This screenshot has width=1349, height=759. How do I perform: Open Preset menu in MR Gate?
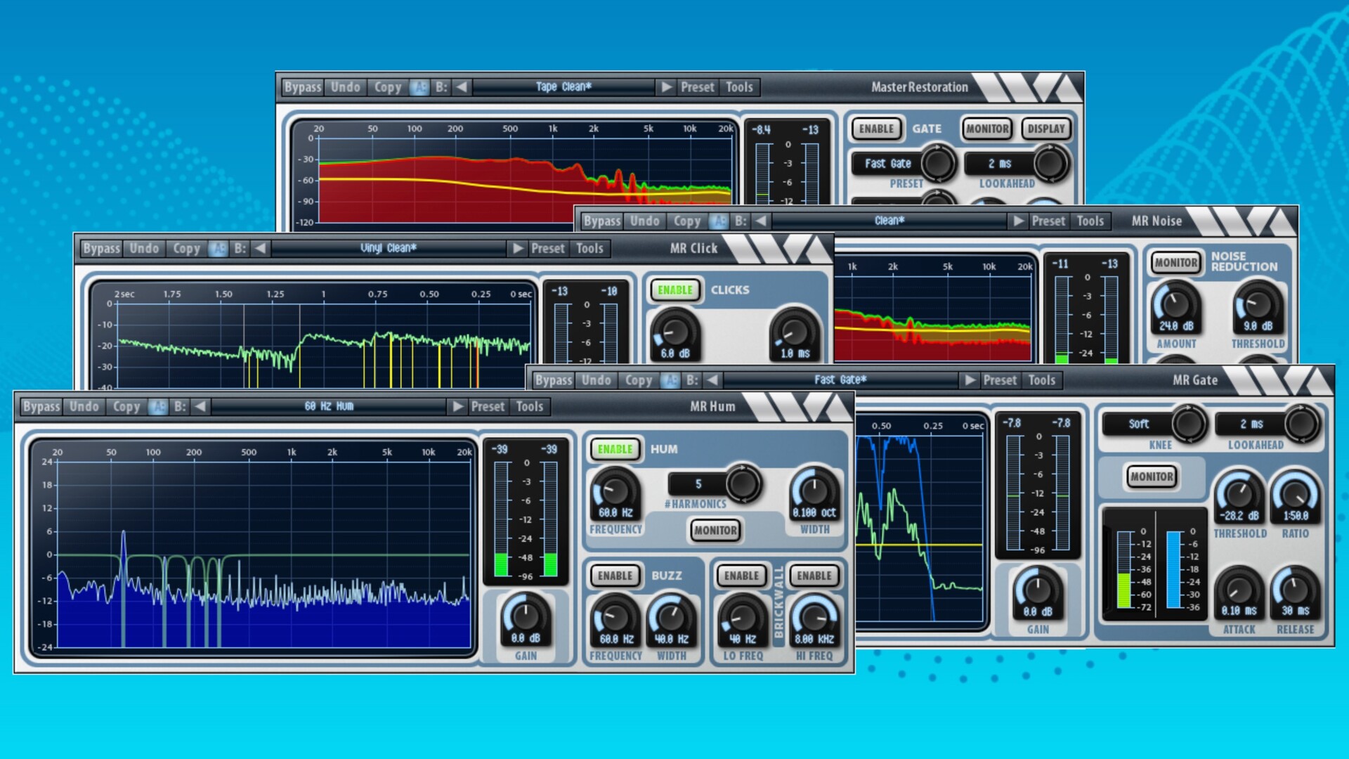point(1000,380)
